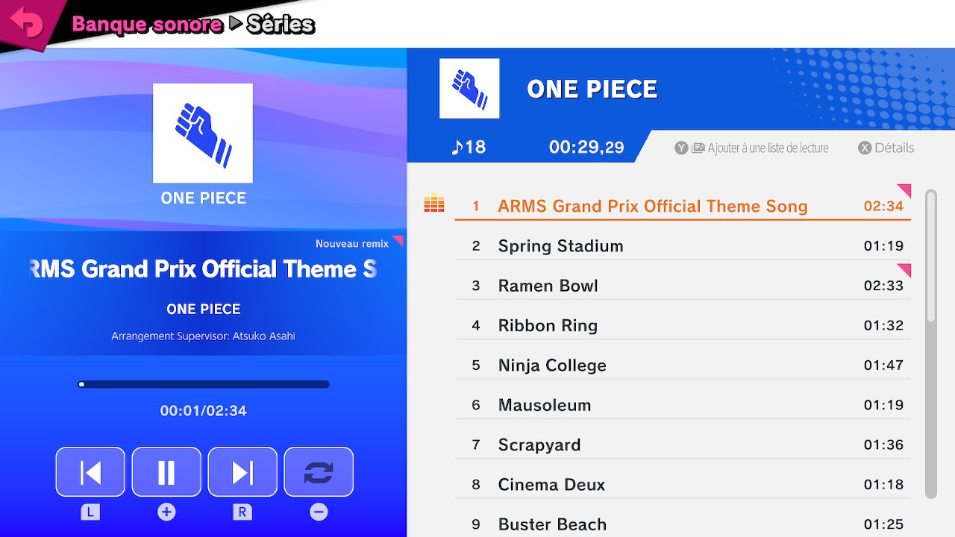Play the Ninja College track
Image resolution: width=955 pixels, height=537 pixels.
click(x=552, y=365)
